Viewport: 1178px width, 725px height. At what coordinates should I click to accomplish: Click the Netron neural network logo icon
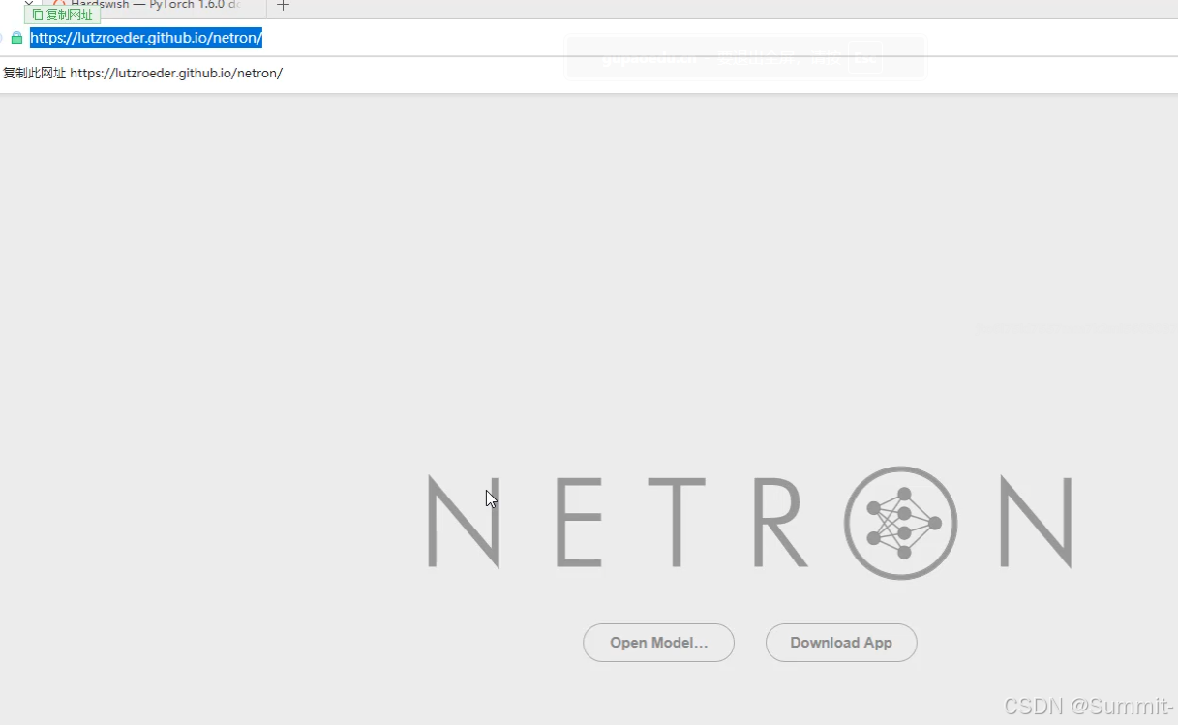tap(901, 523)
